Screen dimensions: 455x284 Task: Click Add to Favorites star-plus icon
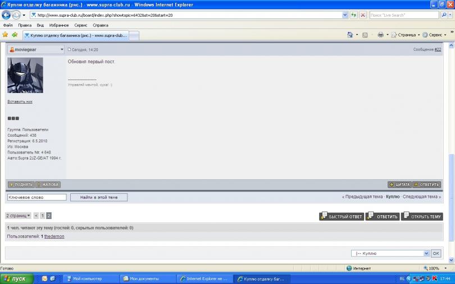(15, 35)
